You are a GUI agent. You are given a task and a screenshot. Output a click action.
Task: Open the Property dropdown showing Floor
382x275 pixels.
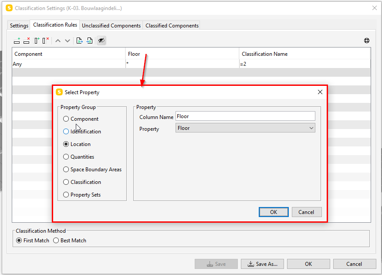click(x=245, y=128)
